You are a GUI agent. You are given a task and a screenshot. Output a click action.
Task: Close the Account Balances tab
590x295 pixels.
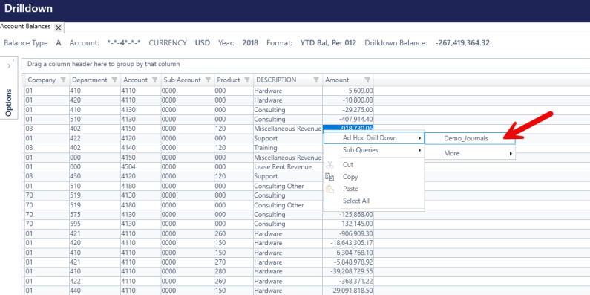[59, 27]
